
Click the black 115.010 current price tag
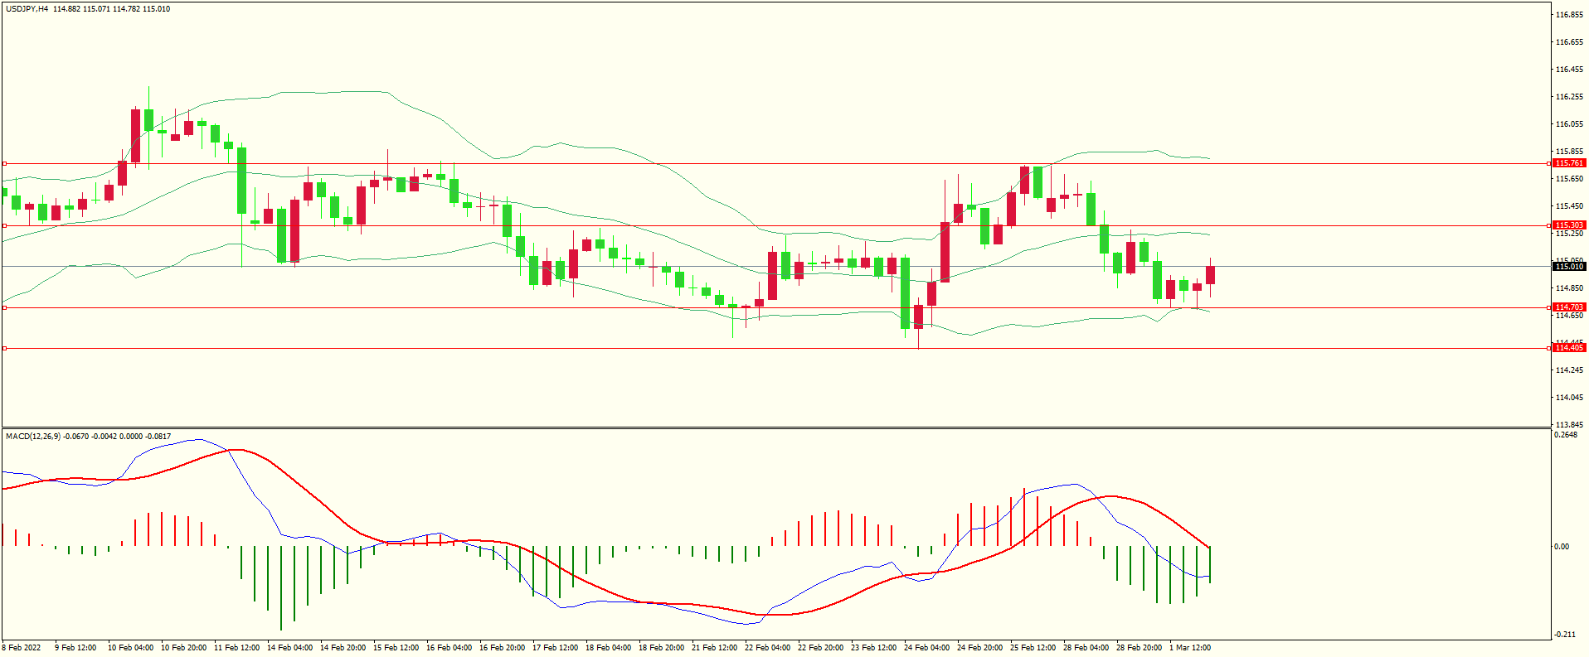coord(1569,266)
